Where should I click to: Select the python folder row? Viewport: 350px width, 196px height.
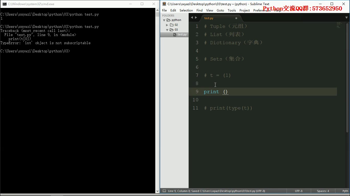tap(174, 20)
